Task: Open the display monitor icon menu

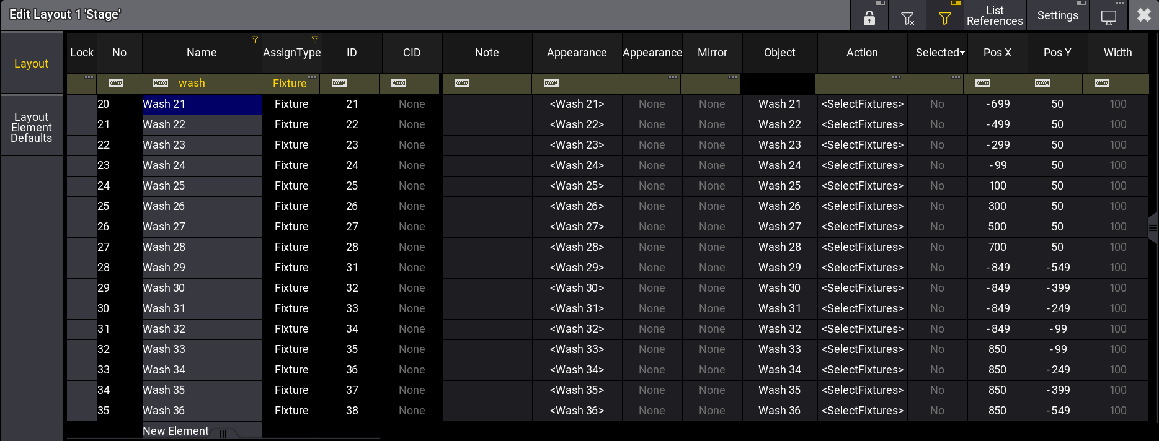Action: [x=1108, y=17]
